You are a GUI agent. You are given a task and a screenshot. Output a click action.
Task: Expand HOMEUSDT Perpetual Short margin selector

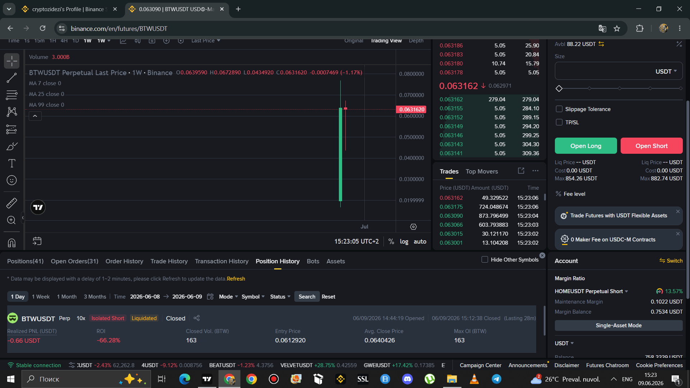pyautogui.click(x=591, y=291)
